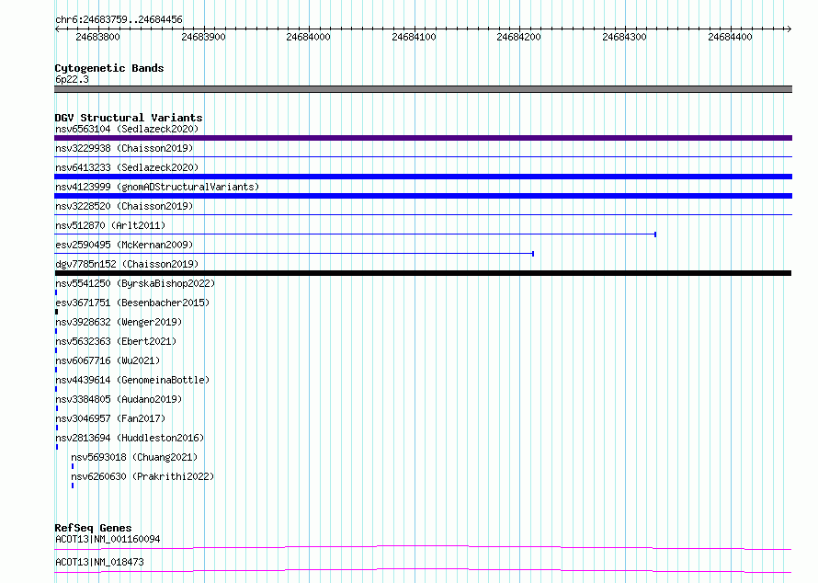Click ruler position 24683900

pos(203,37)
